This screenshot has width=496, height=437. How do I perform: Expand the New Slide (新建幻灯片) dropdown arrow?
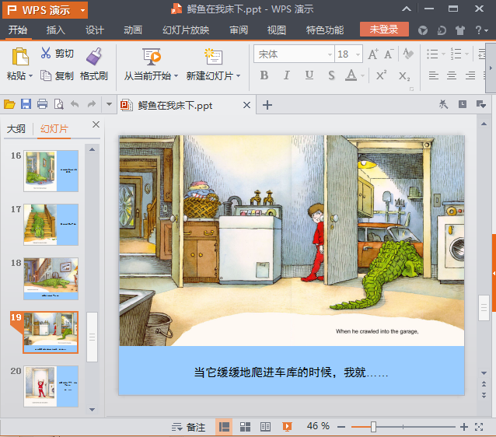[239, 76]
